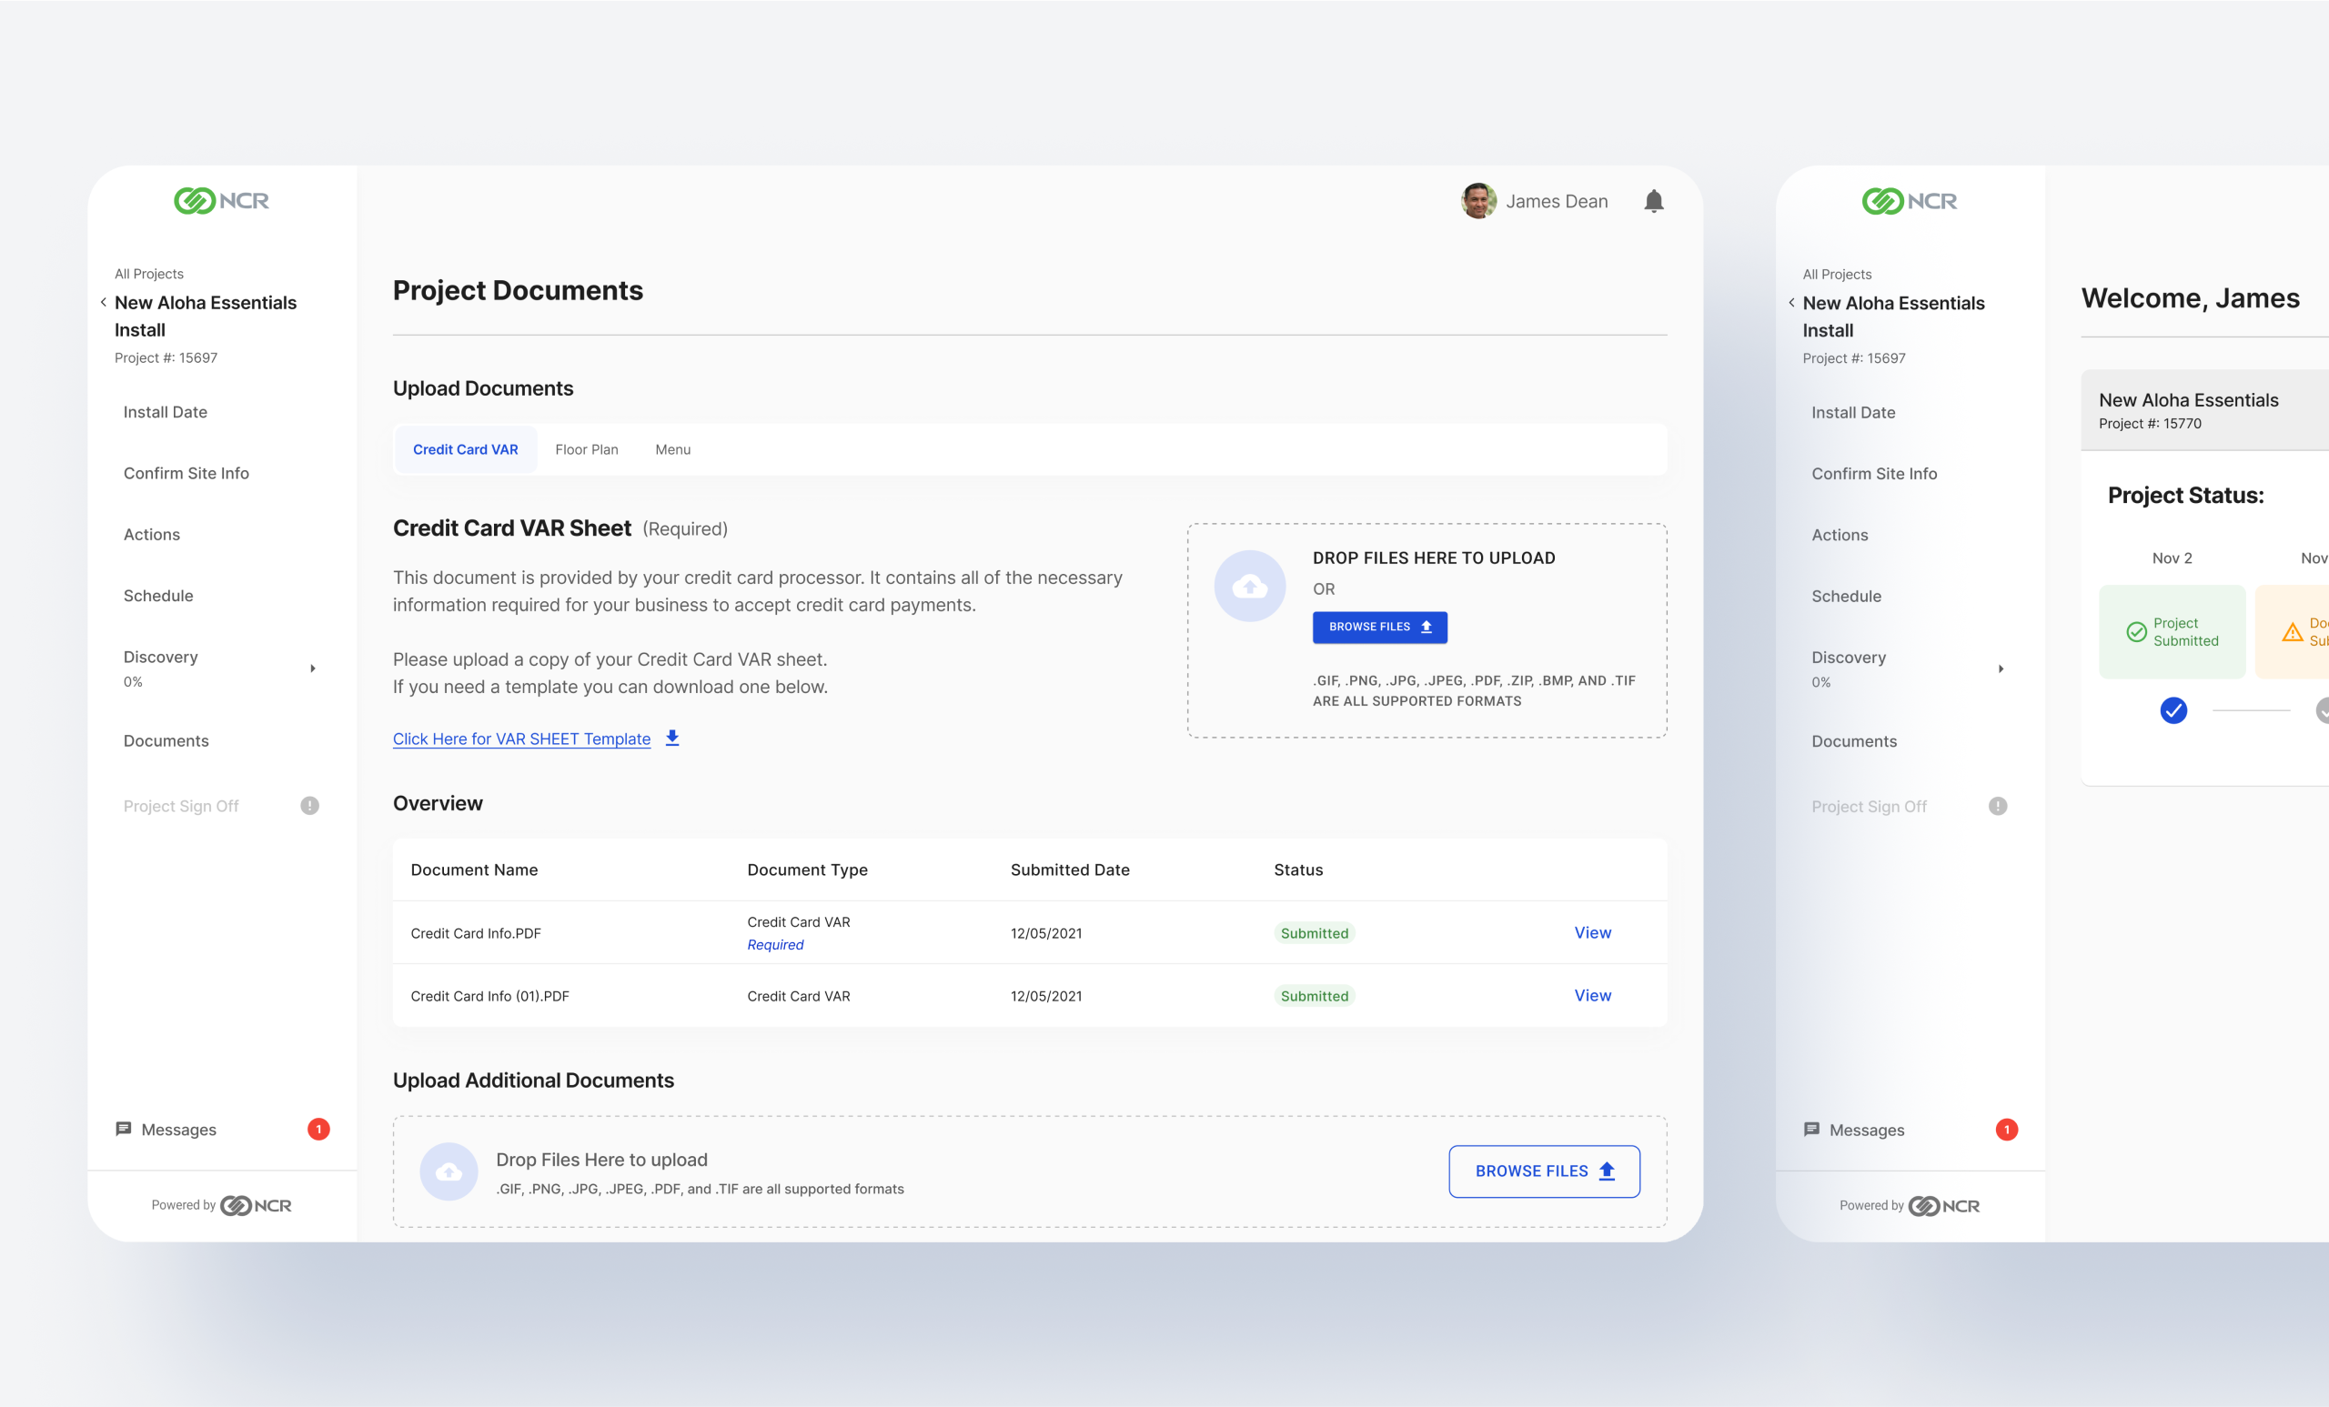The image size is (2329, 1407).
Task: Click the cloud upload icon in VAR drop zone
Action: (x=1250, y=587)
